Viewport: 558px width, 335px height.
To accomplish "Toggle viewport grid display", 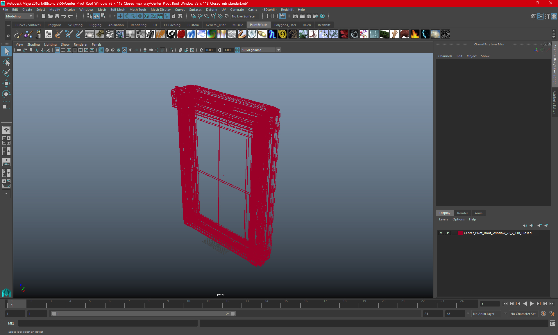I will [57, 50].
